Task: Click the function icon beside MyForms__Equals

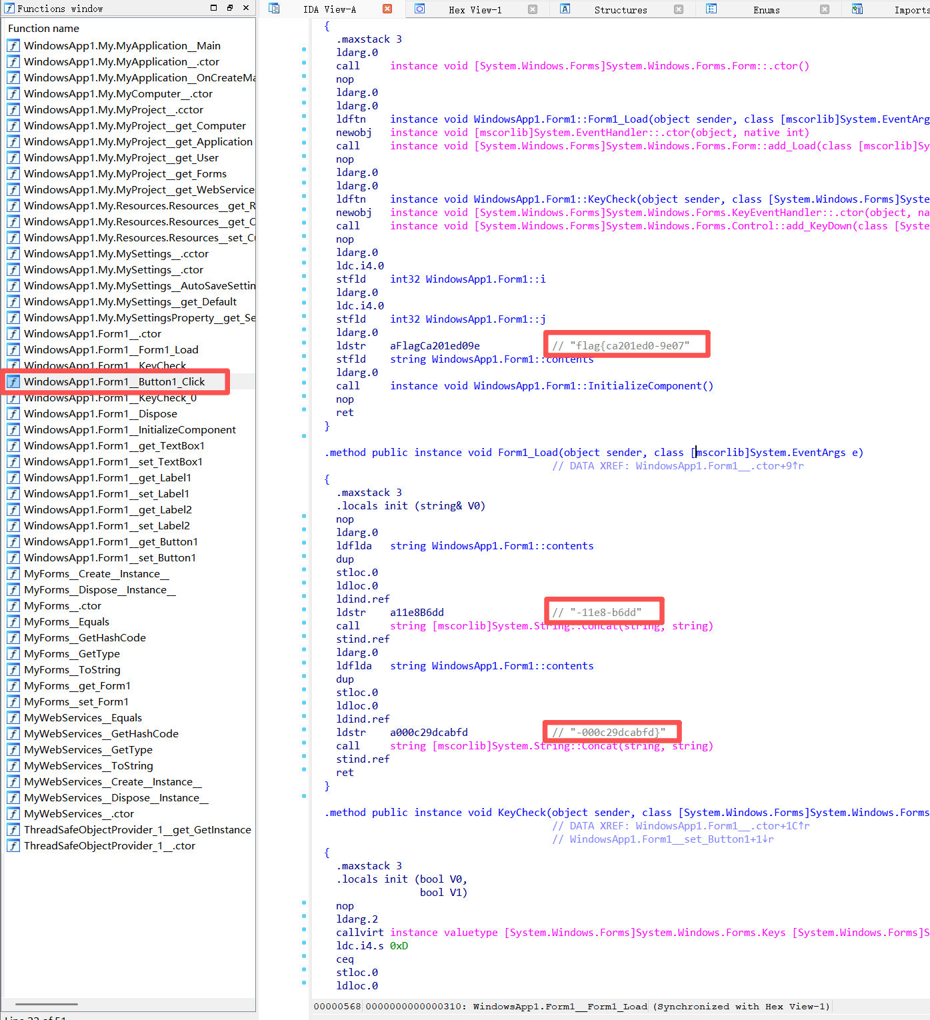Action: (x=13, y=622)
